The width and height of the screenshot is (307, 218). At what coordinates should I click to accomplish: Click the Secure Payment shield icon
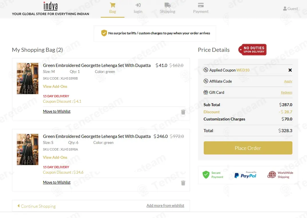[206, 175]
